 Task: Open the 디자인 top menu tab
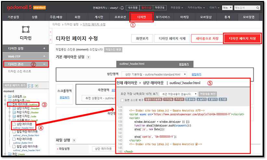[142, 17]
